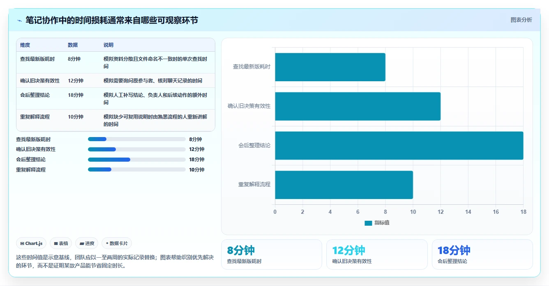This screenshot has height=286, width=549.
Task: Click the x-axis tick label 10
Action: tap(413, 212)
